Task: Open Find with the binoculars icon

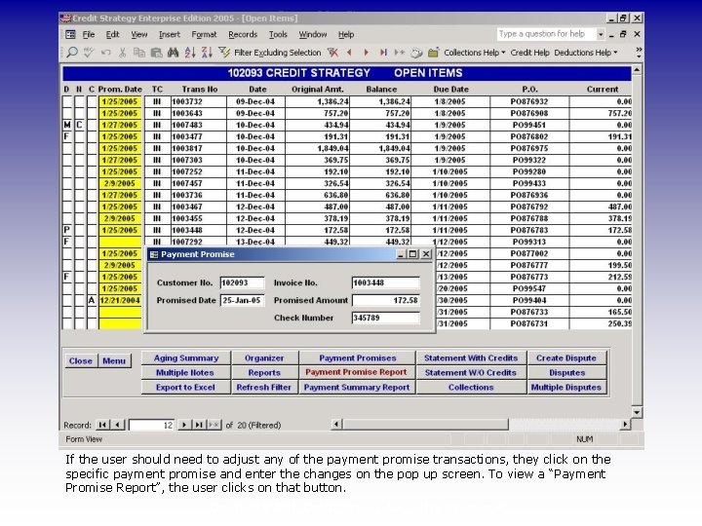Action: [x=173, y=53]
